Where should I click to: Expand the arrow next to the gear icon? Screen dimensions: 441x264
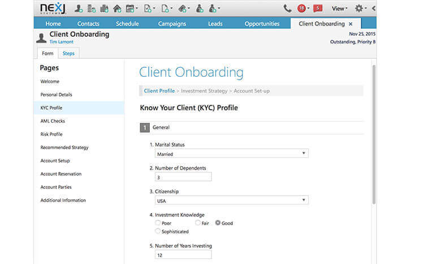[x=366, y=8]
